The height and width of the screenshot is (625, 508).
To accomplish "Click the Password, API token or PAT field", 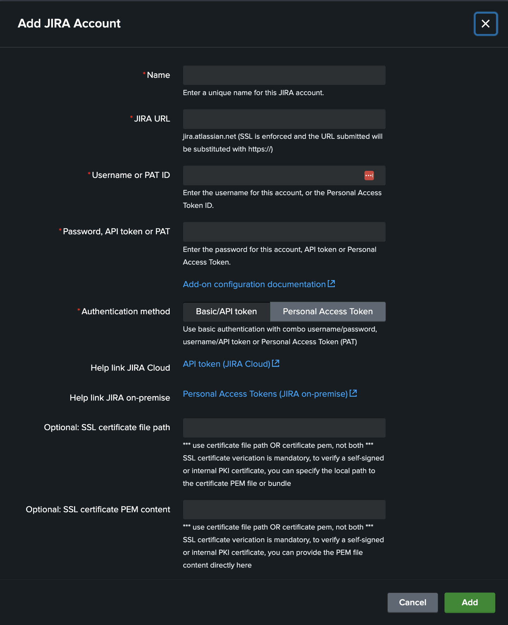I will tap(284, 232).
